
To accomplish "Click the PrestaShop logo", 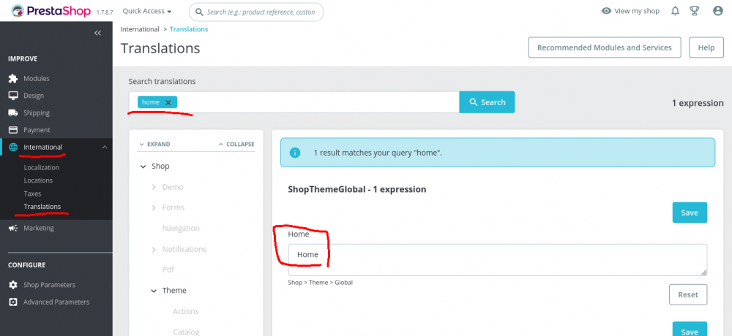I will (x=51, y=11).
